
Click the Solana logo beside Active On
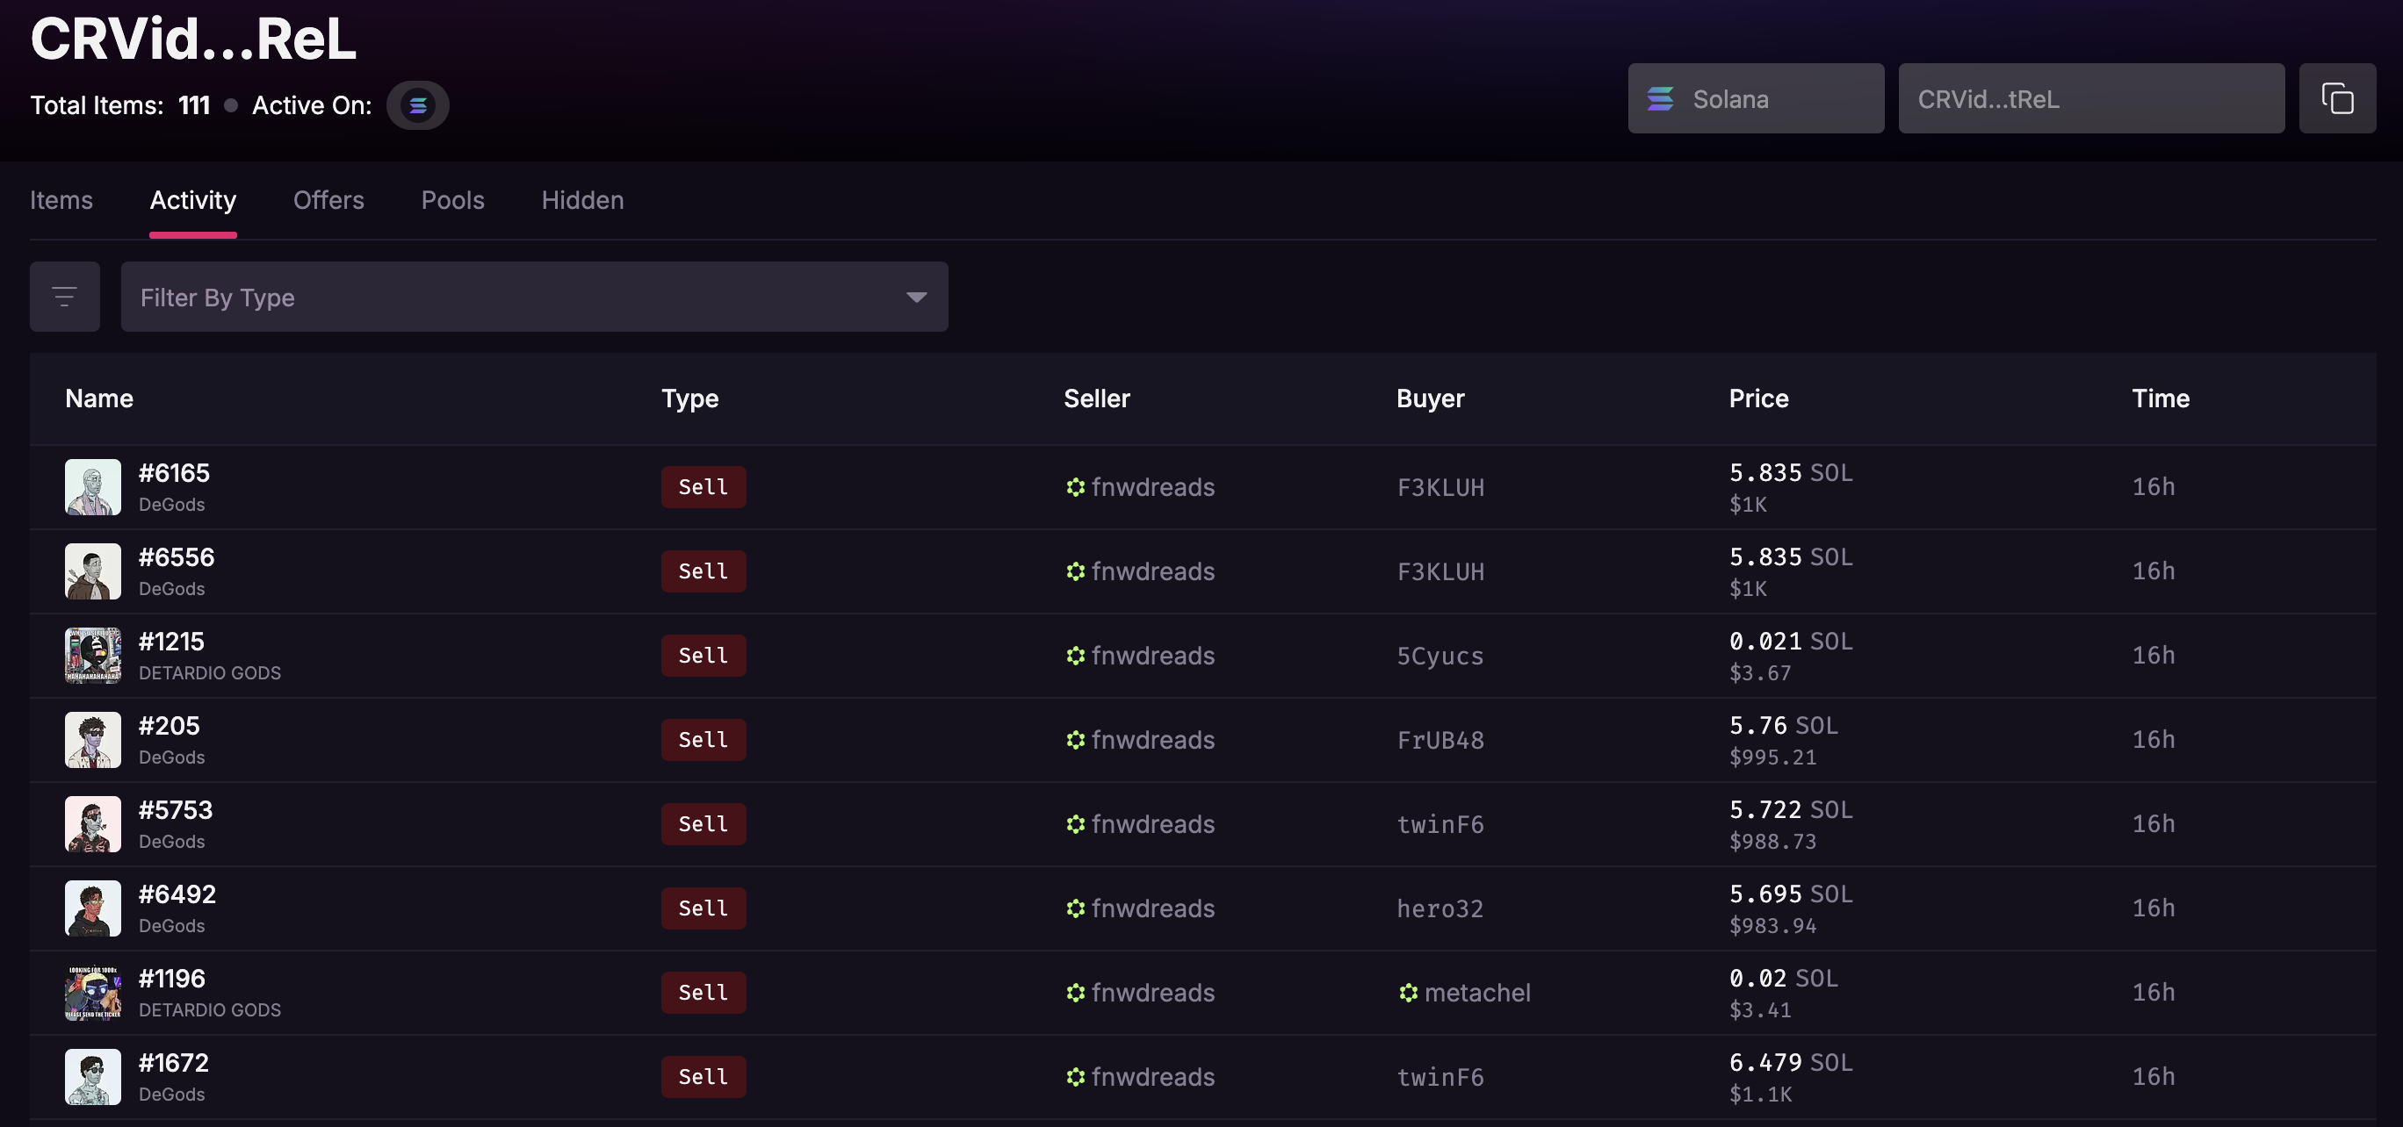[418, 105]
